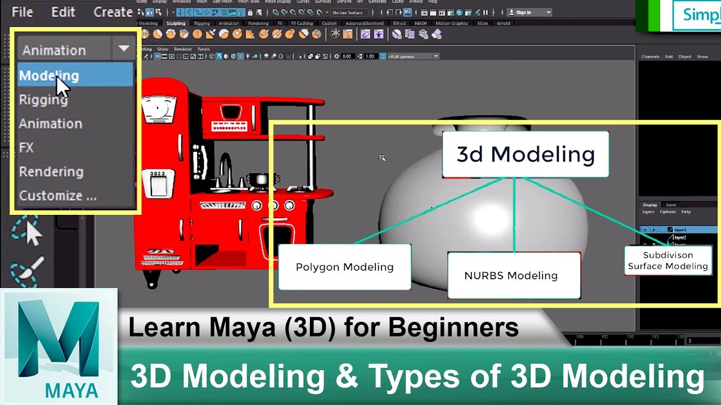Click the last purple sculpt-object icon on the shelf
The height and width of the screenshot is (405, 721).
(437, 34)
